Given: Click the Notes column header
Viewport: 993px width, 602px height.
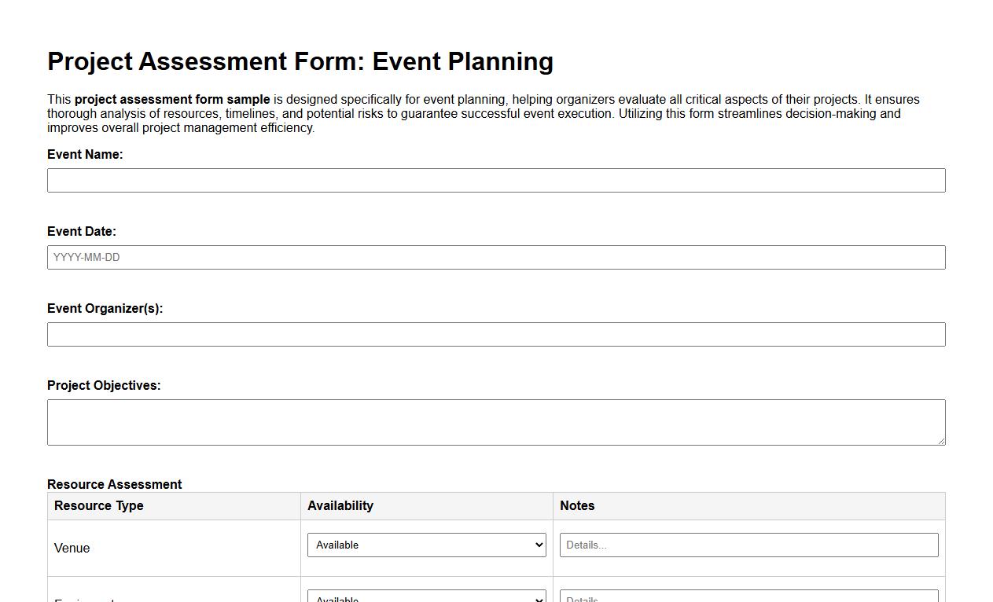Looking at the screenshot, I should (577, 505).
